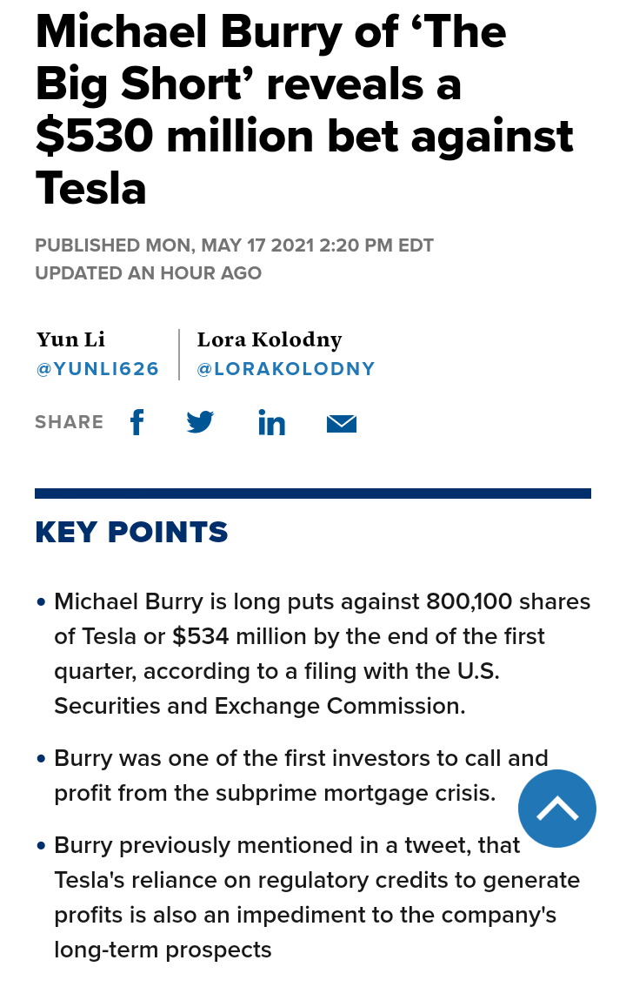Viewport: 626px width, 987px height.
Task: Click the 'Updated an hour ago' text
Action: 148,273
